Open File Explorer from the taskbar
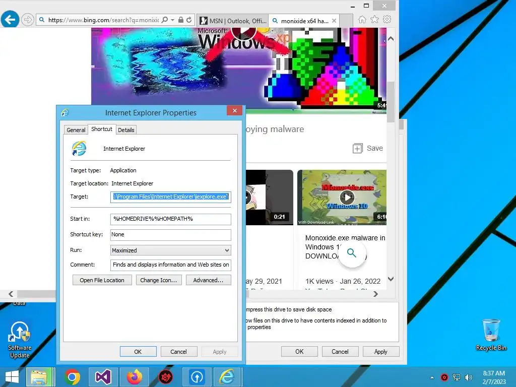 (40, 377)
